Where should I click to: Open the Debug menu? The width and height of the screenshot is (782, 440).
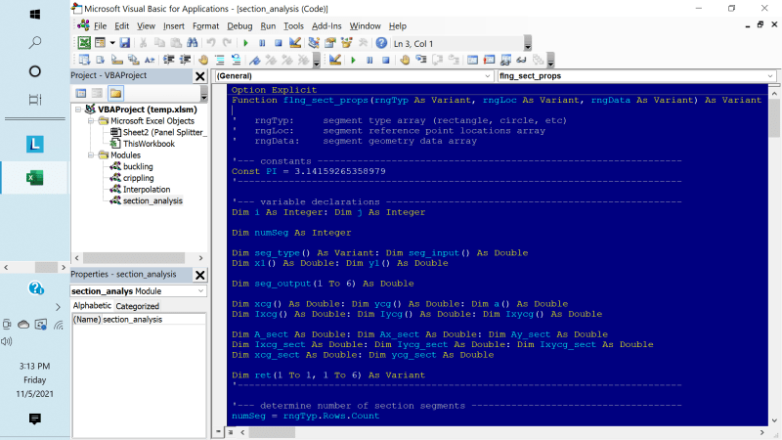pyautogui.click(x=239, y=26)
